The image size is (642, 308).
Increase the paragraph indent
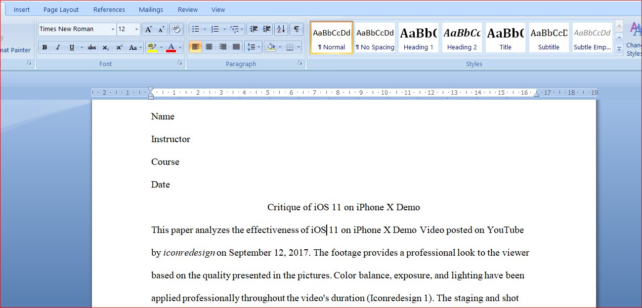pos(267,29)
